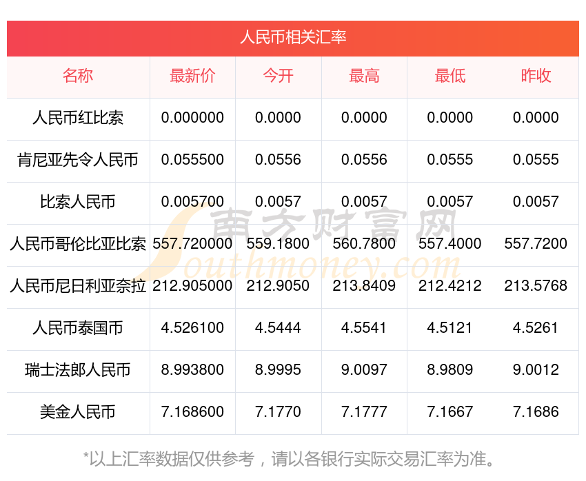Click highest value 560.7800
Image resolution: width=586 pixels, height=481 pixels.
click(x=364, y=244)
